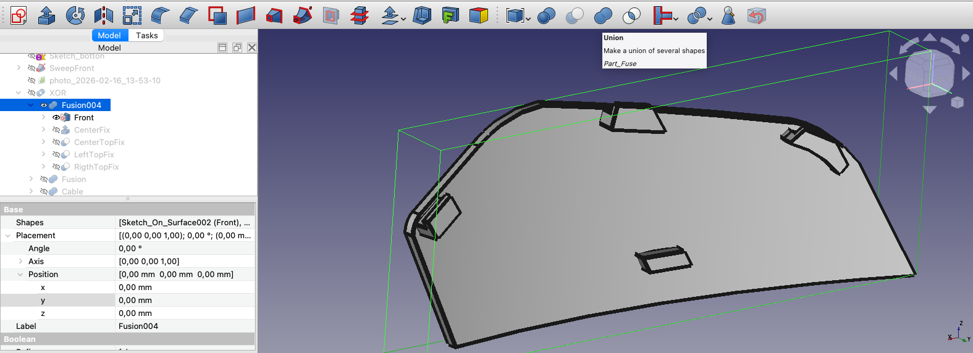The image size is (973, 353).
Task: Select the Revolve tool
Action: pyautogui.click(x=75, y=15)
